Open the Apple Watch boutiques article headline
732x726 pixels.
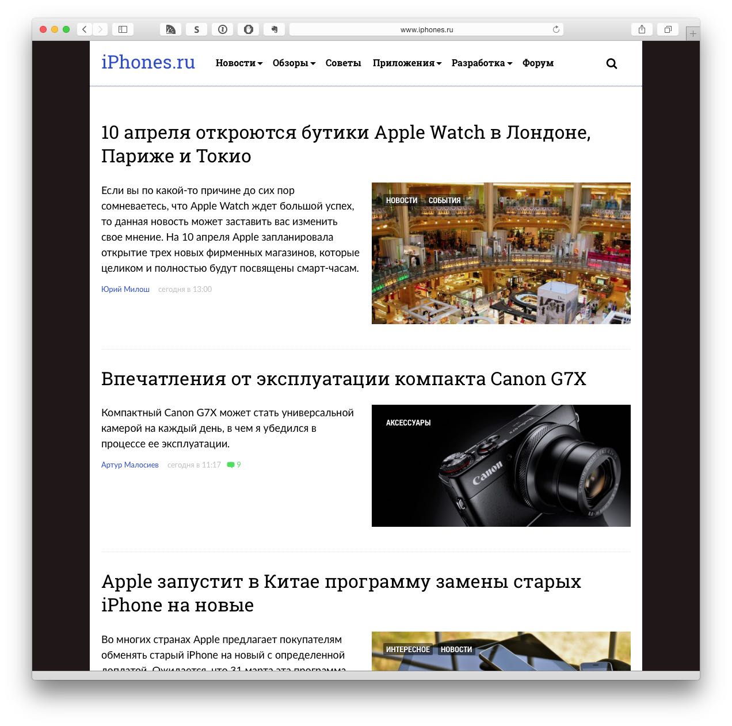[346, 144]
